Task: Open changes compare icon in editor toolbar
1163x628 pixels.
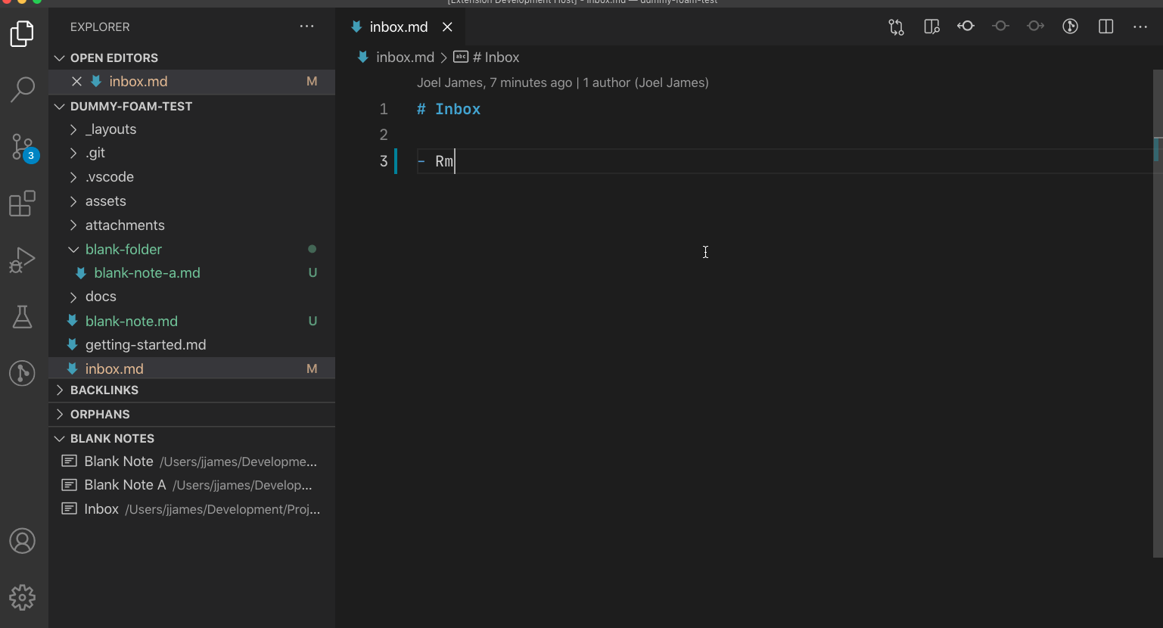Action: 897,27
